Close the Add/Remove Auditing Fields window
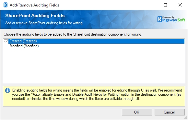The height and width of the screenshot is (120, 188). pyautogui.click(x=180, y=5)
